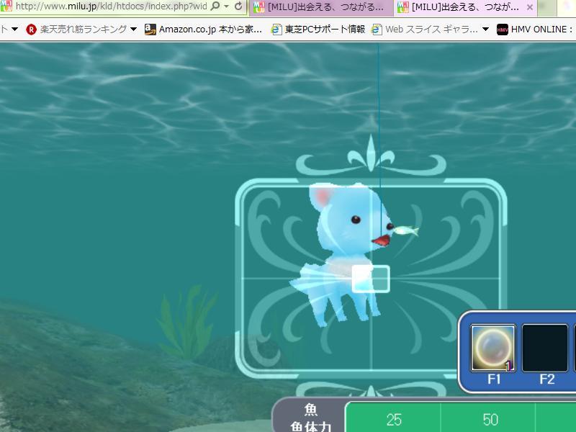Select the empty F2 item slot

[545, 348]
